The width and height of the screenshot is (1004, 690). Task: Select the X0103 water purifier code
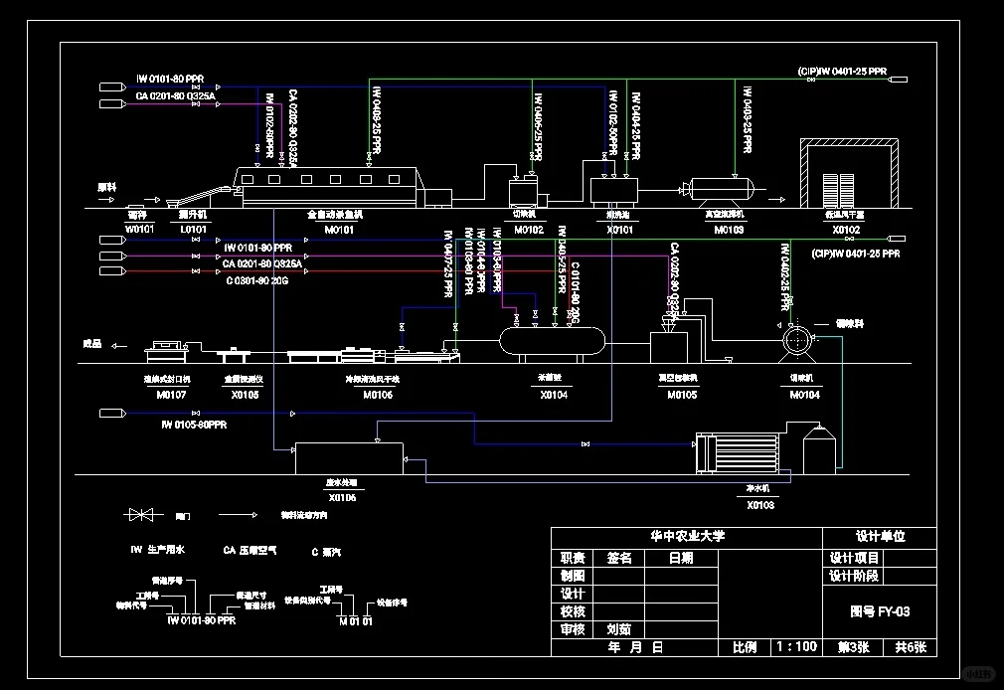760,505
